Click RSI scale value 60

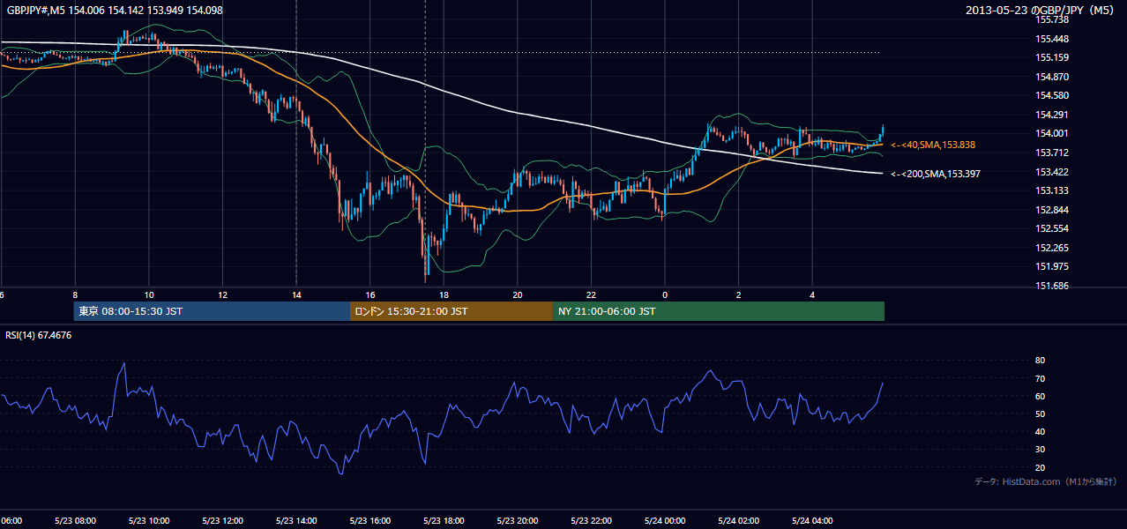1041,396
